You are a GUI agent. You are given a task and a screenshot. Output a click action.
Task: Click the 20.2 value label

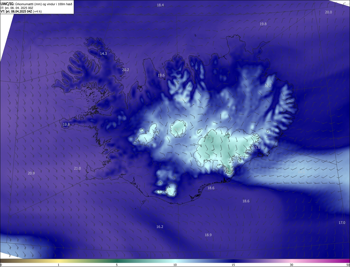tap(126, 70)
